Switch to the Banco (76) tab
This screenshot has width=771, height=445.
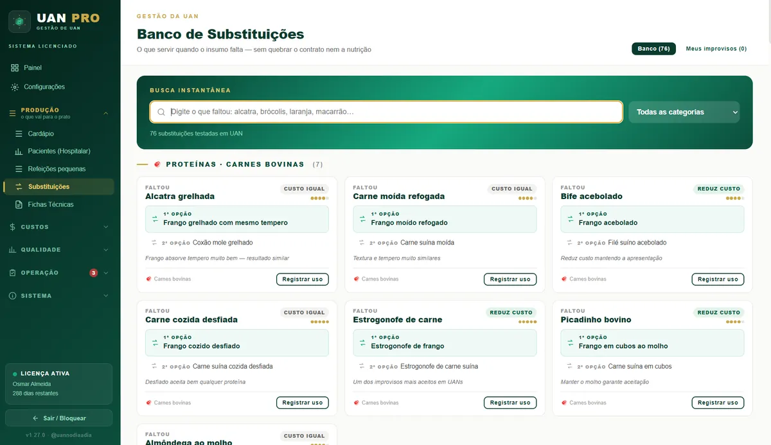pos(653,49)
